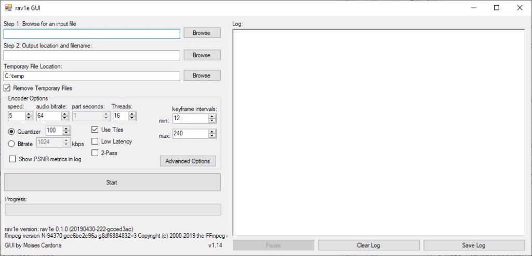The height and width of the screenshot is (256, 532).
Task: Click the Temporary File Location field containing C:\temp
Action: coord(92,76)
